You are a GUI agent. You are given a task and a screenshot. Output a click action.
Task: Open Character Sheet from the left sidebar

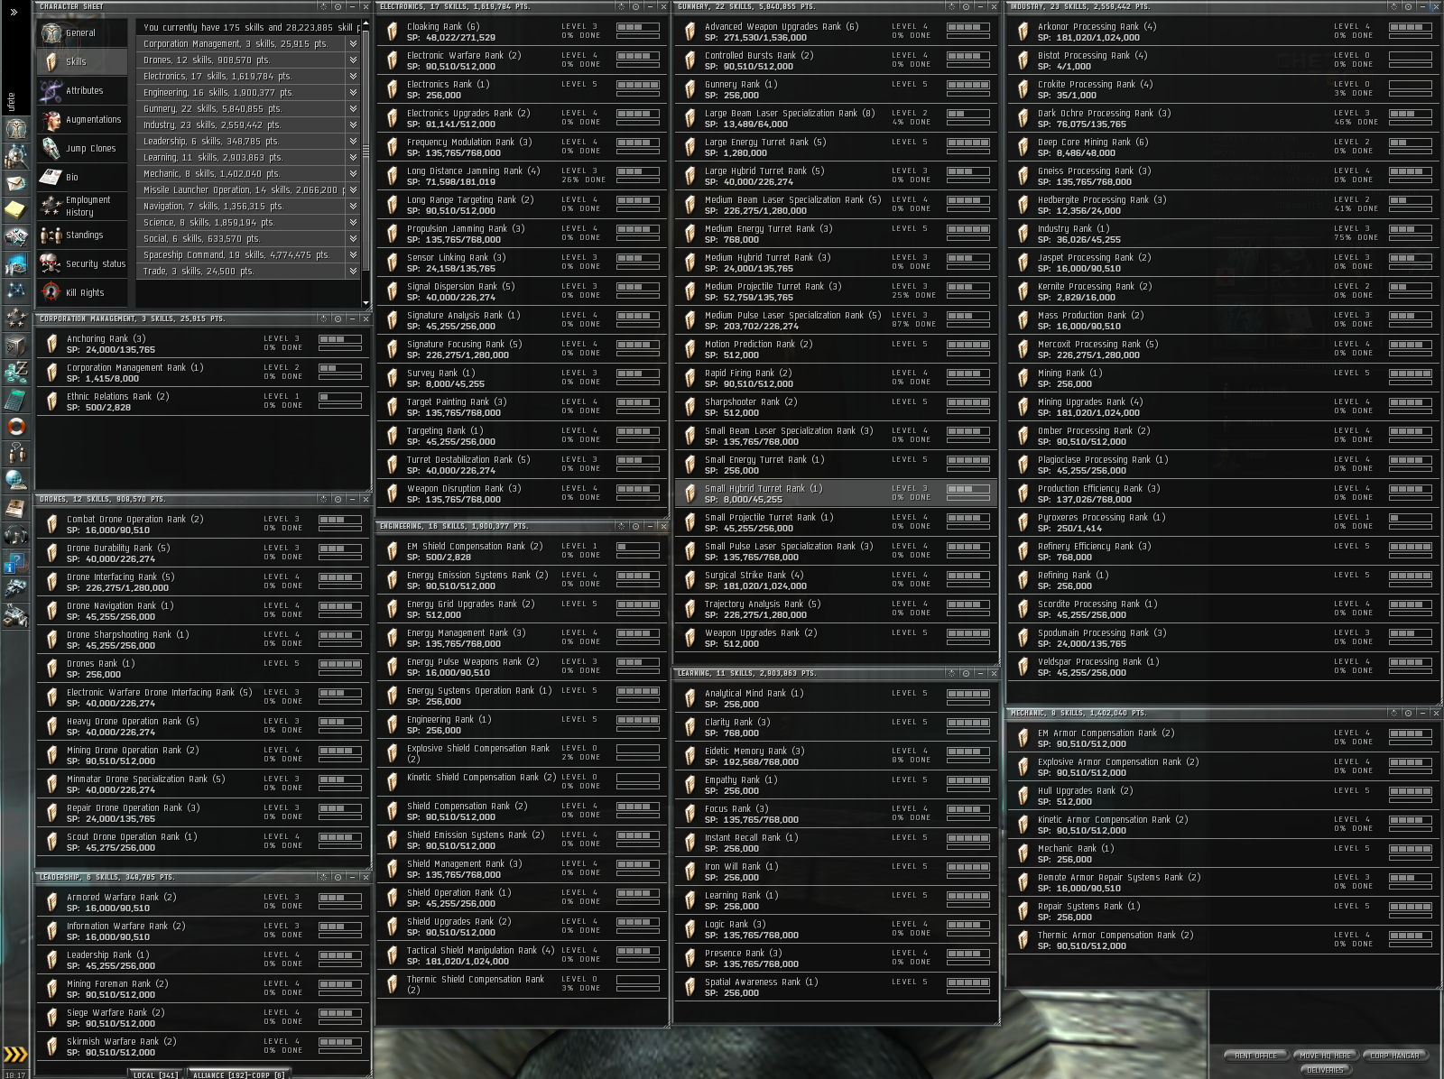[15, 129]
